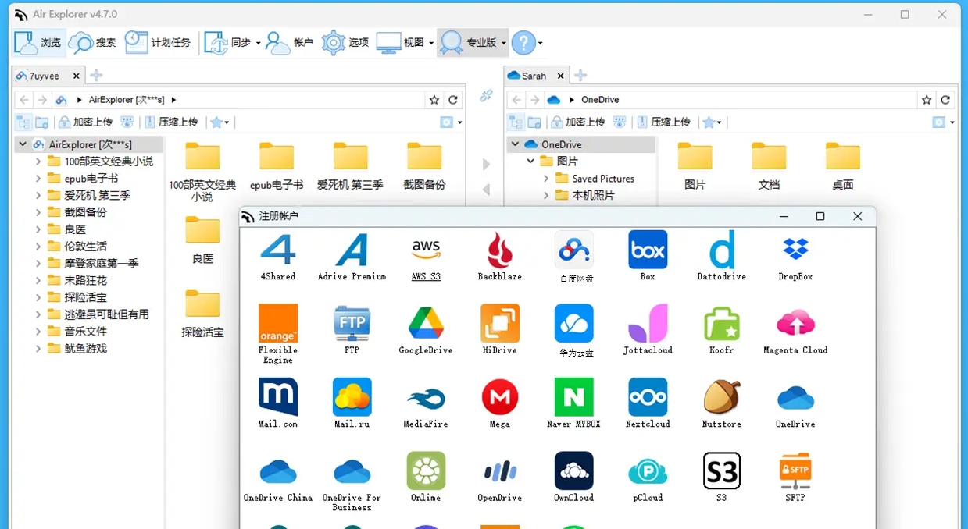Click 加密上传 in the OneDrive pane
This screenshot has width=968, height=529.
click(x=578, y=122)
